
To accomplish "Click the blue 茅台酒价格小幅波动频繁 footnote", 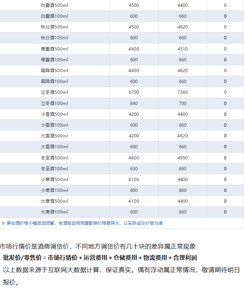I will [x=82, y=223].
